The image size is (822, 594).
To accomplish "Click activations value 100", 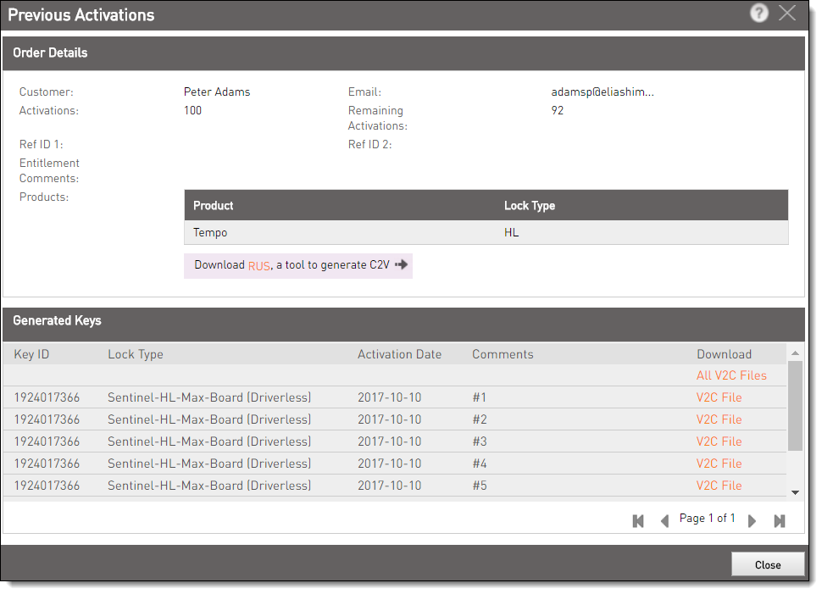I will coord(192,110).
